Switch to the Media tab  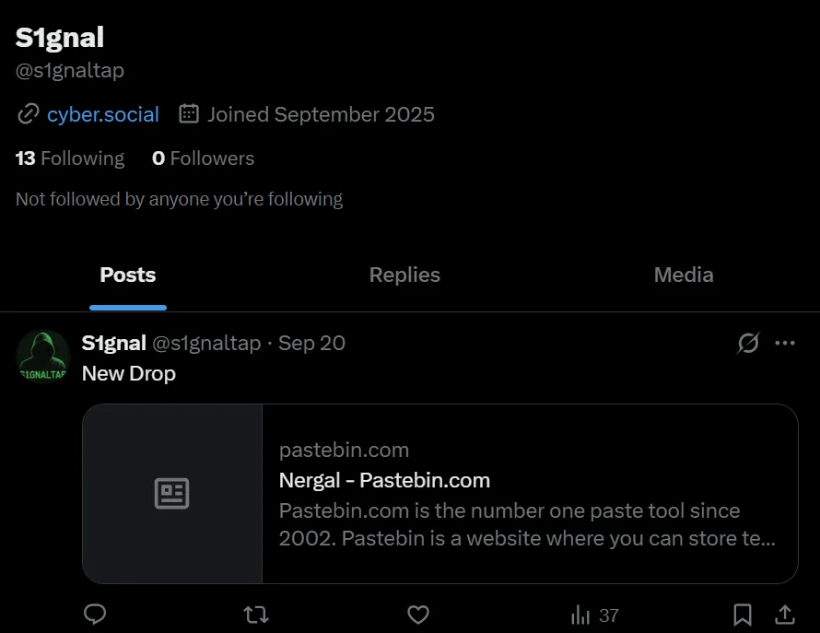tap(684, 275)
